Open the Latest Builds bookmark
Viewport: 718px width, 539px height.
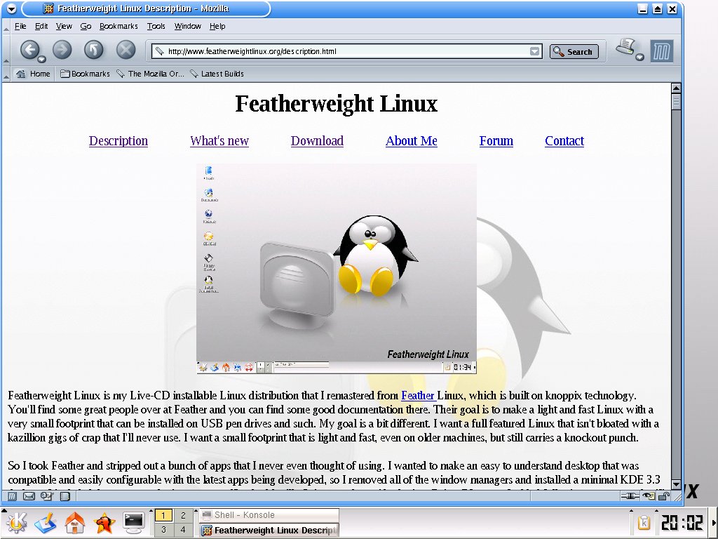coord(217,74)
